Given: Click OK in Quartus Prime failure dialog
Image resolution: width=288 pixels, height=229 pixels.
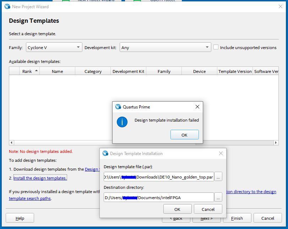Looking at the screenshot, I should 184,135.
